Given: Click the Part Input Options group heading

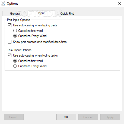Looking at the screenshot, I should [x=18, y=20].
